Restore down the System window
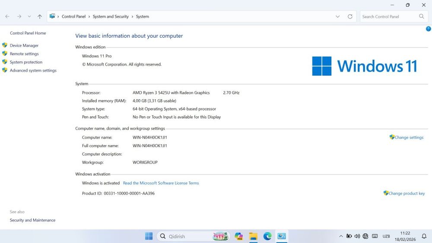 [408, 5]
